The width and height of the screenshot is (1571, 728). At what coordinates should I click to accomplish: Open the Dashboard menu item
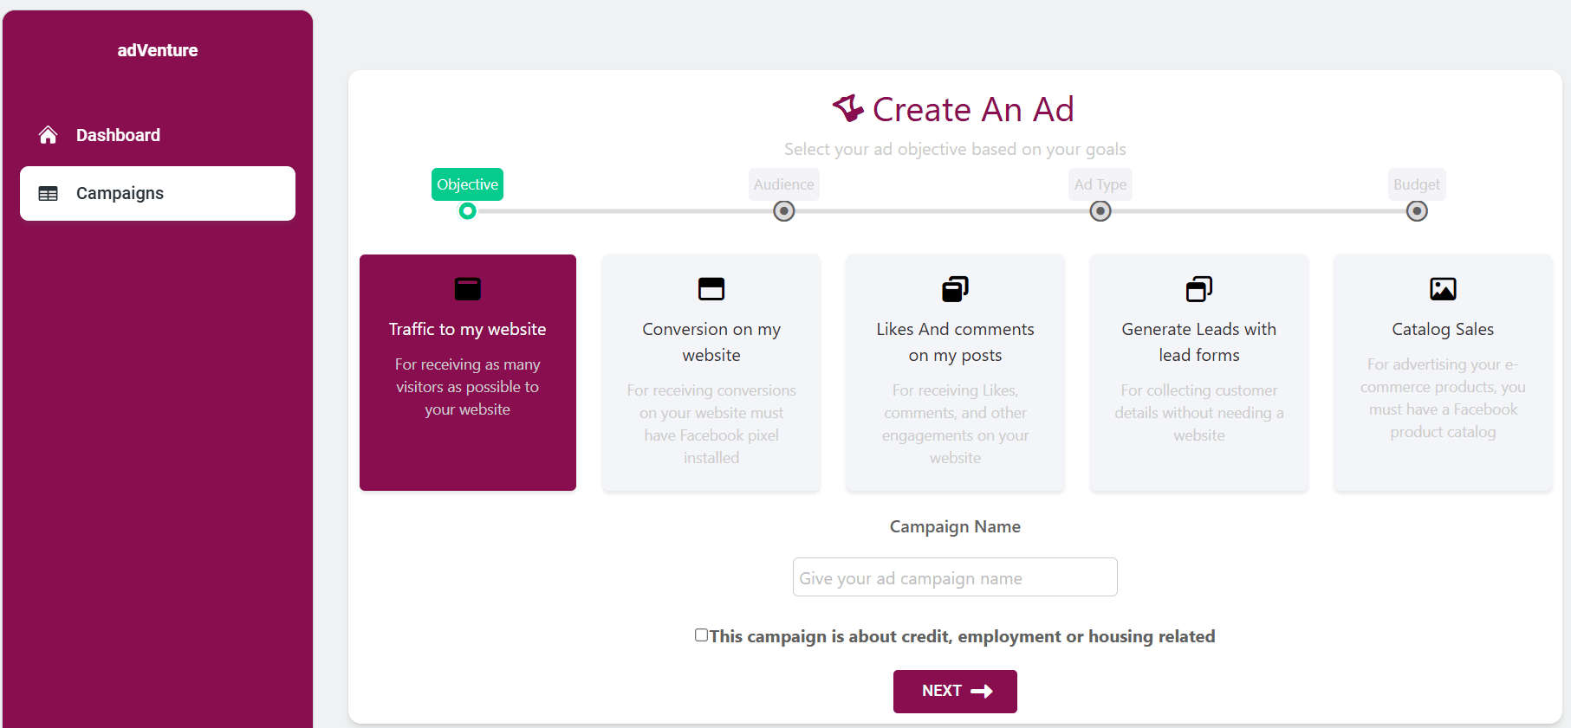click(x=118, y=135)
